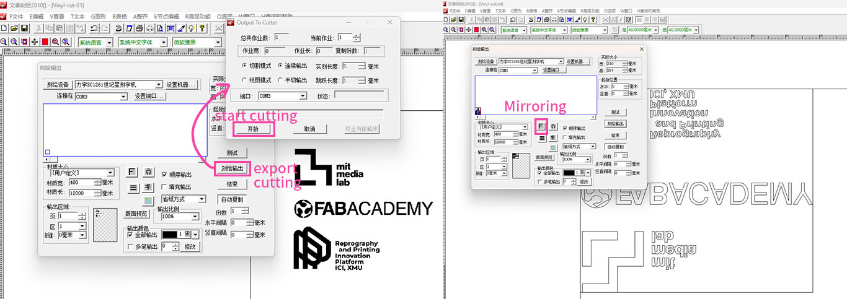Click Print icon in left window toolbar
This screenshot has width=847, height=299.
click(x=140, y=28)
